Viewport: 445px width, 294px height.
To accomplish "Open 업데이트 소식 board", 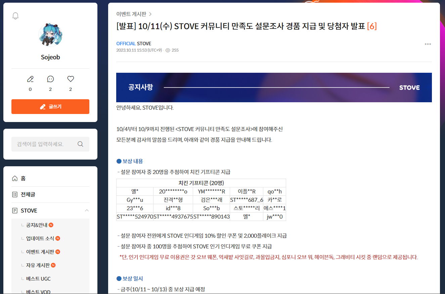I will coord(40,238).
